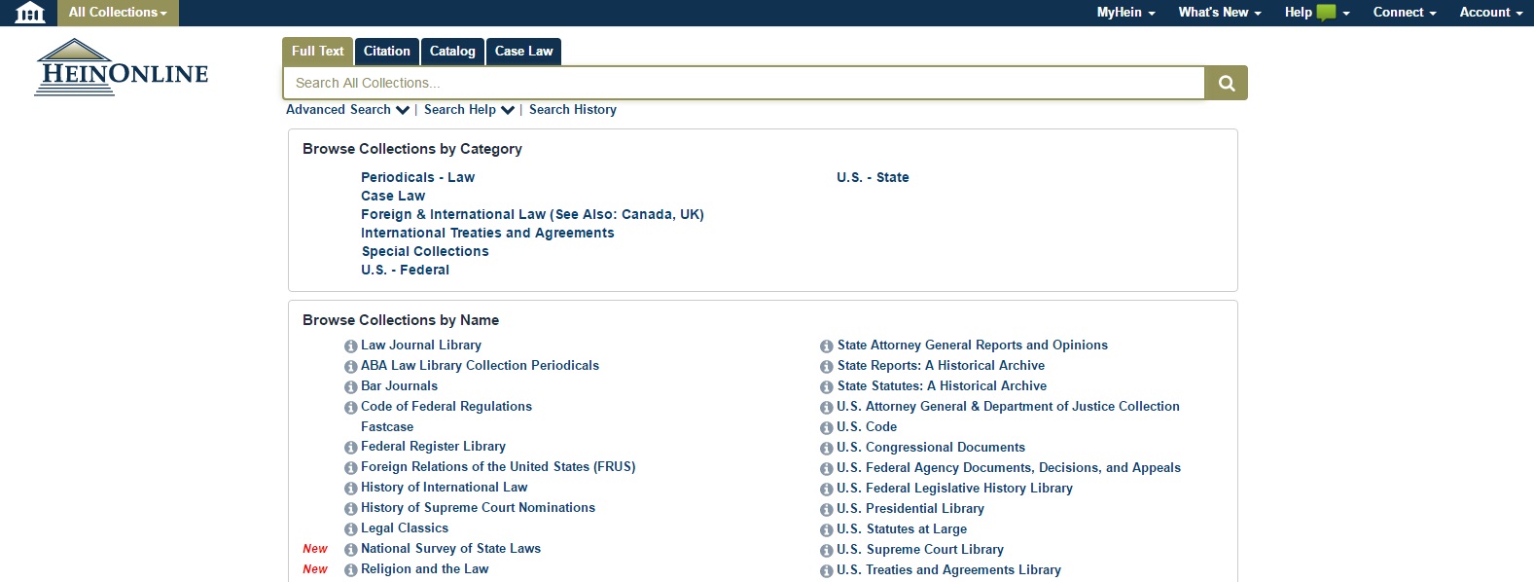Image resolution: width=1534 pixels, height=582 pixels.
Task: Click info icon beside U.S. Statutes at Large
Action: [x=827, y=530]
